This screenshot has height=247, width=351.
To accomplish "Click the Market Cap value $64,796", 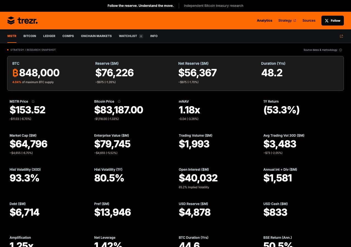I will coord(29,144).
